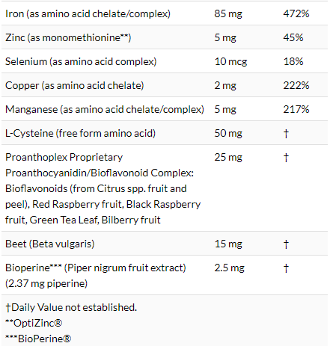The height and width of the screenshot is (346, 330).
Task: Select the Selenium amino acid complex text
Action: coord(81,61)
